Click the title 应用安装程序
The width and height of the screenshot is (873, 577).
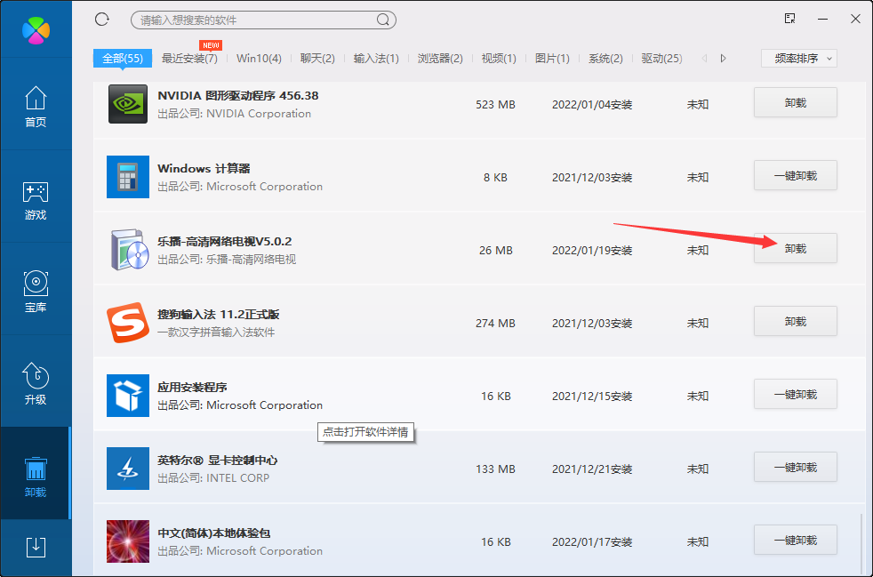[x=192, y=388]
